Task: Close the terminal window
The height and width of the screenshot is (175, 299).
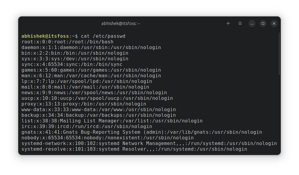Action: click(274, 23)
